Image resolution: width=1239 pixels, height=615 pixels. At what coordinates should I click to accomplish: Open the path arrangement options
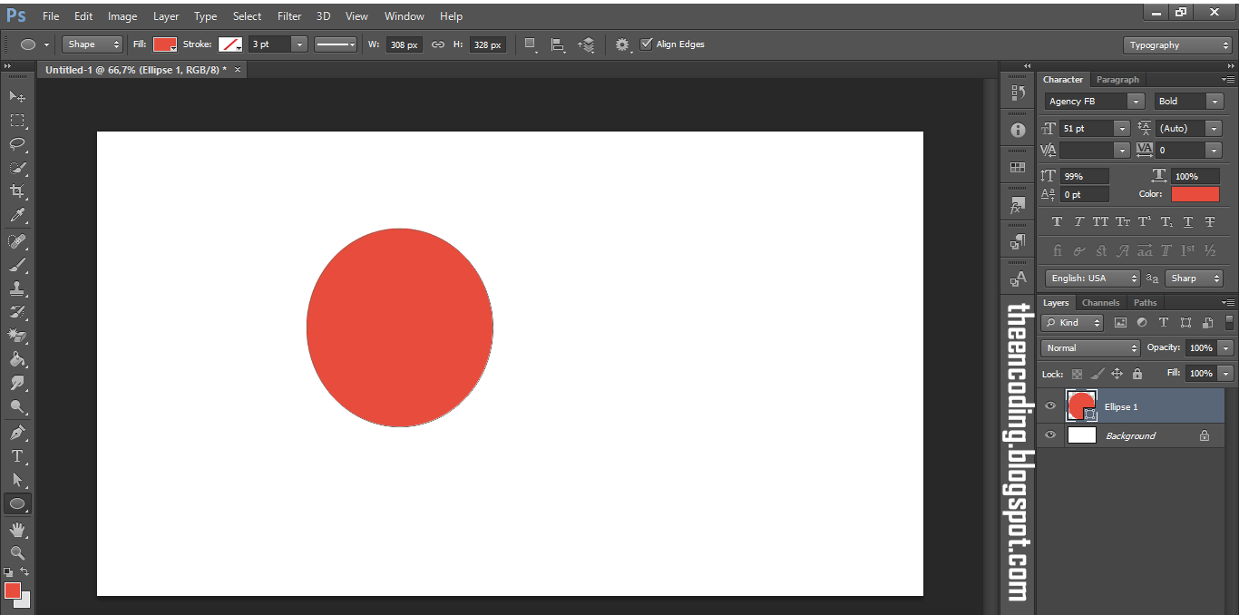tap(586, 44)
